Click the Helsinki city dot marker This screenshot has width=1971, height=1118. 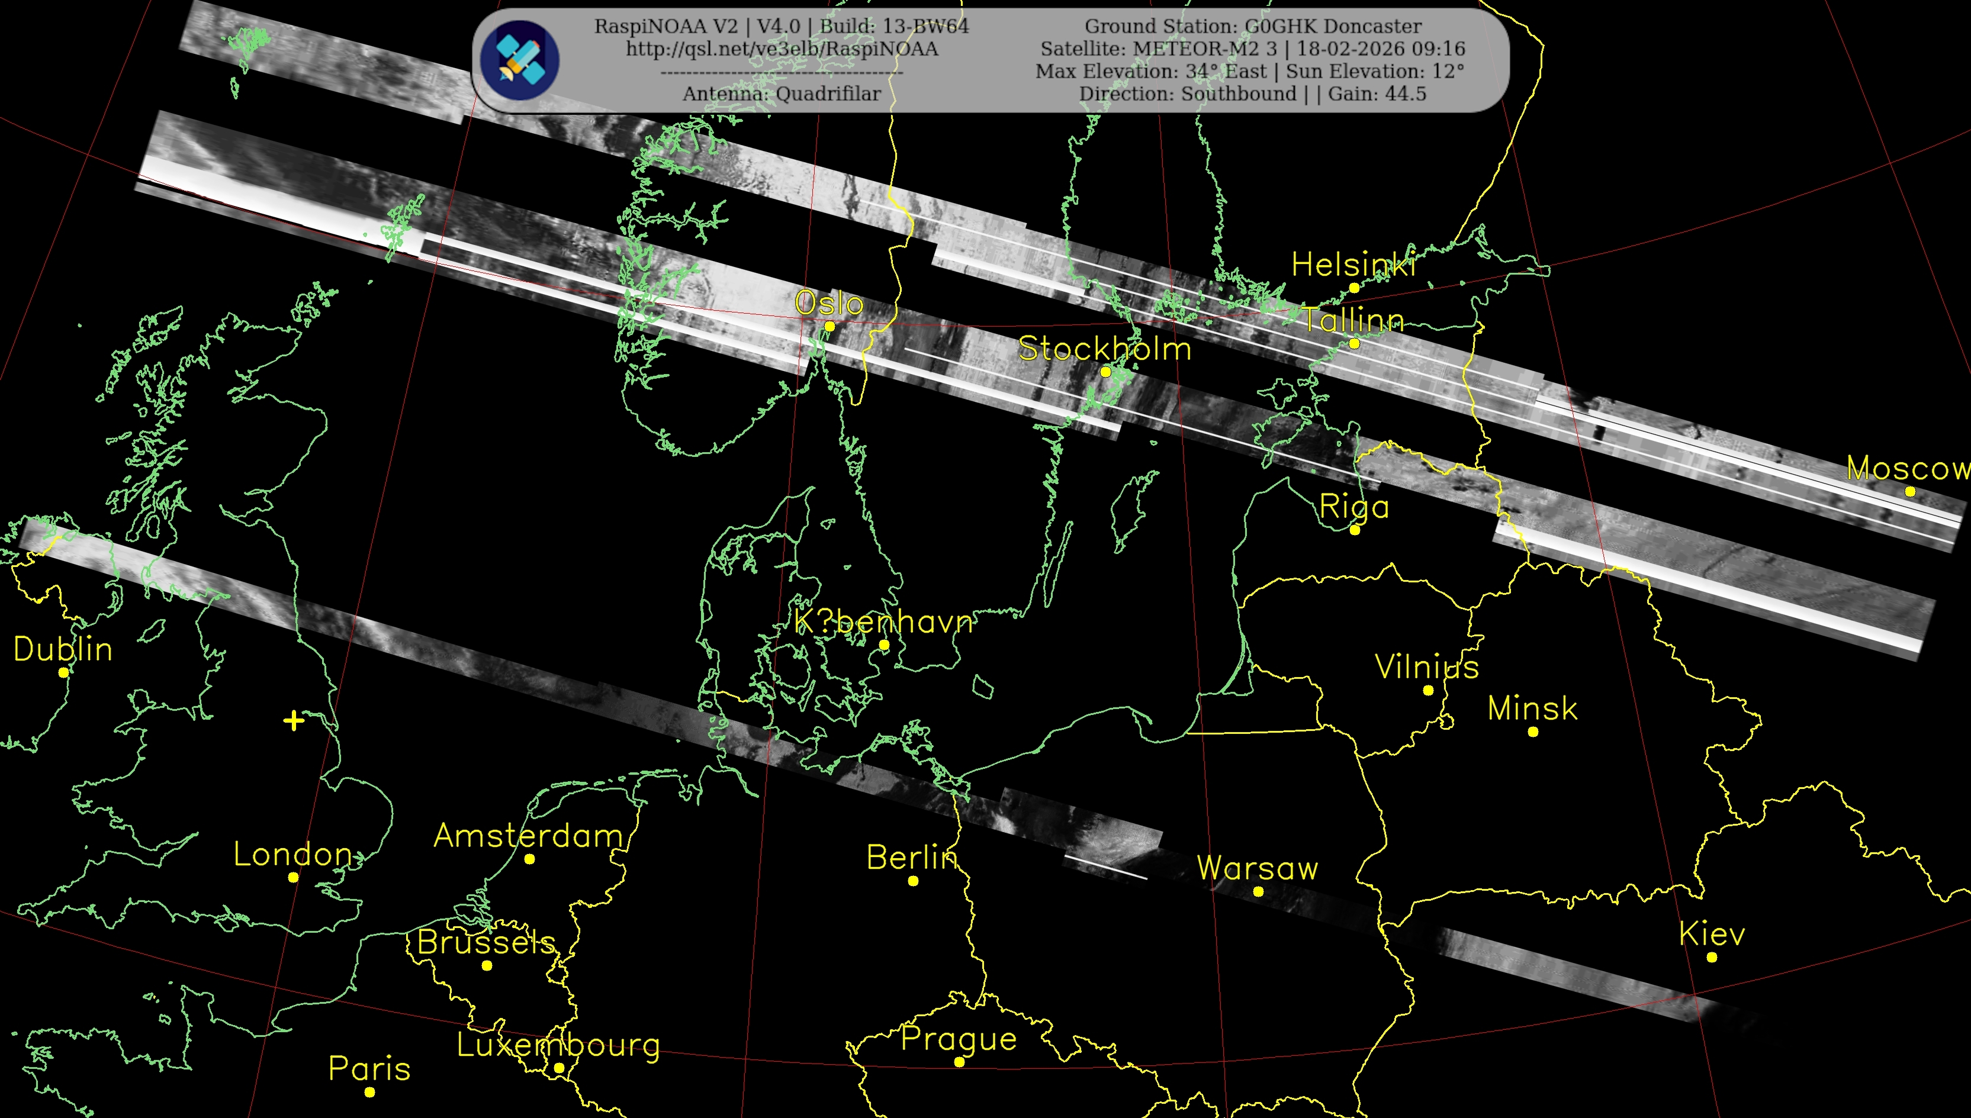pos(1354,287)
